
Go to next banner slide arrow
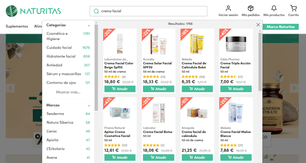click(294, 88)
